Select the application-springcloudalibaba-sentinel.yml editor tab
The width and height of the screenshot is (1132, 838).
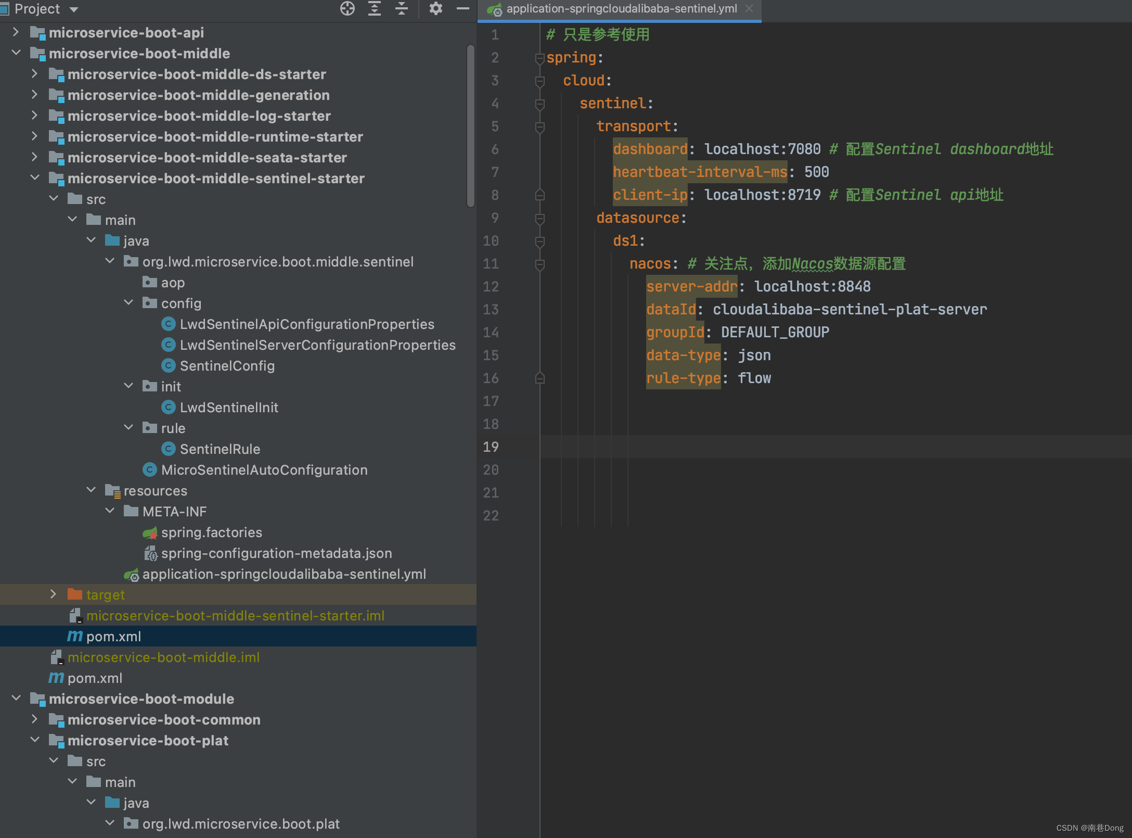click(621, 9)
